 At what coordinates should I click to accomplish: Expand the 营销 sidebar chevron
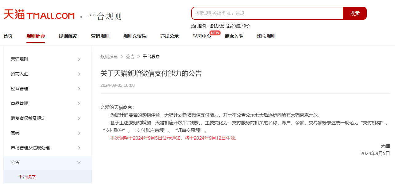(79, 133)
